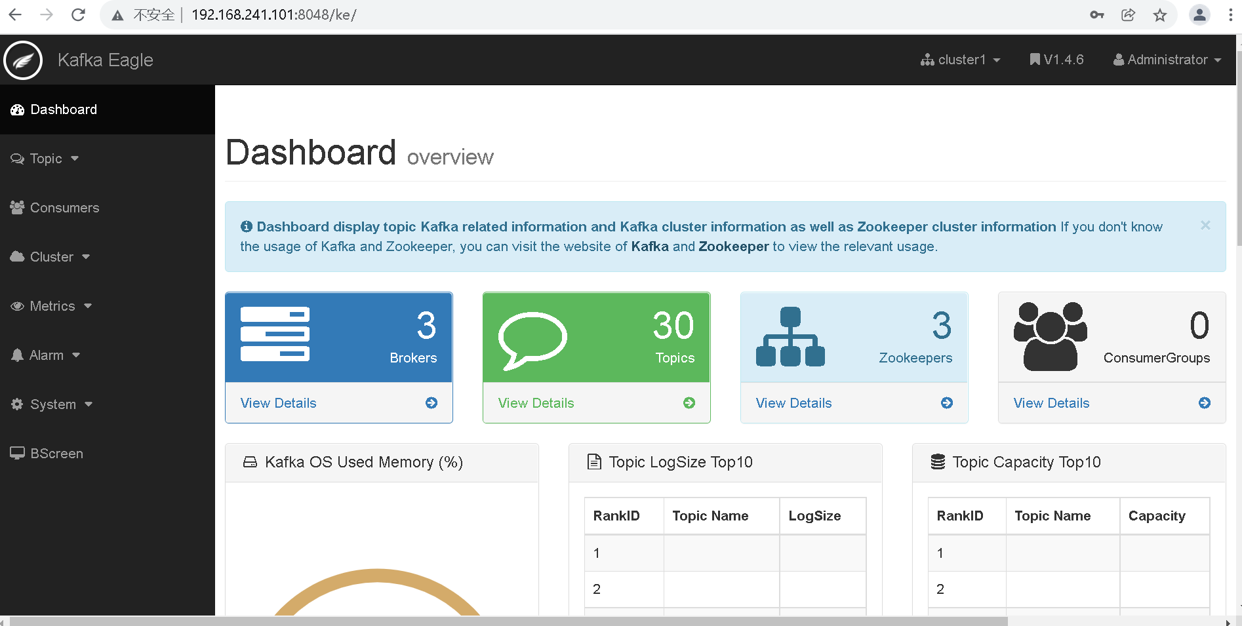Click Topic Name header in Capacity table

1063,516
